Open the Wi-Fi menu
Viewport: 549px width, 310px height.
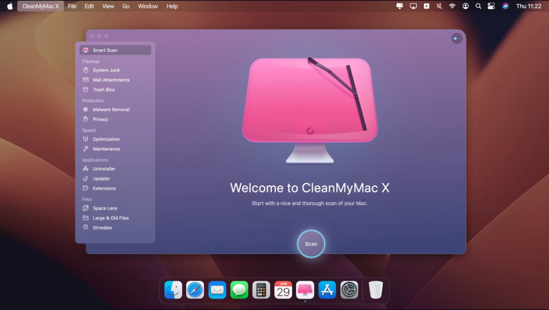(452, 6)
